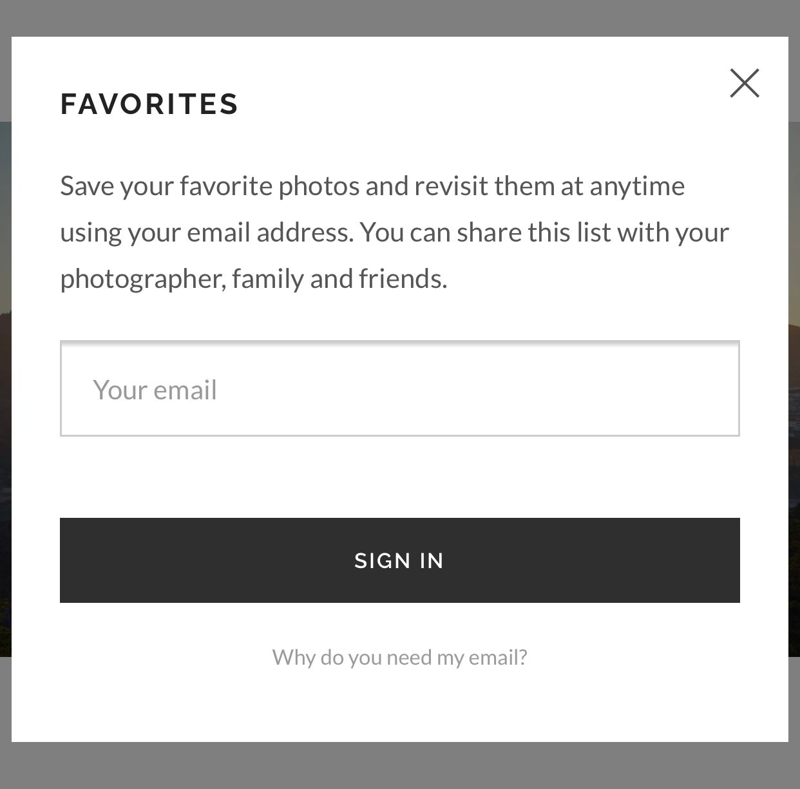Follow the gray email explanation link
Image resolution: width=800 pixels, height=789 pixels.
coord(399,657)
